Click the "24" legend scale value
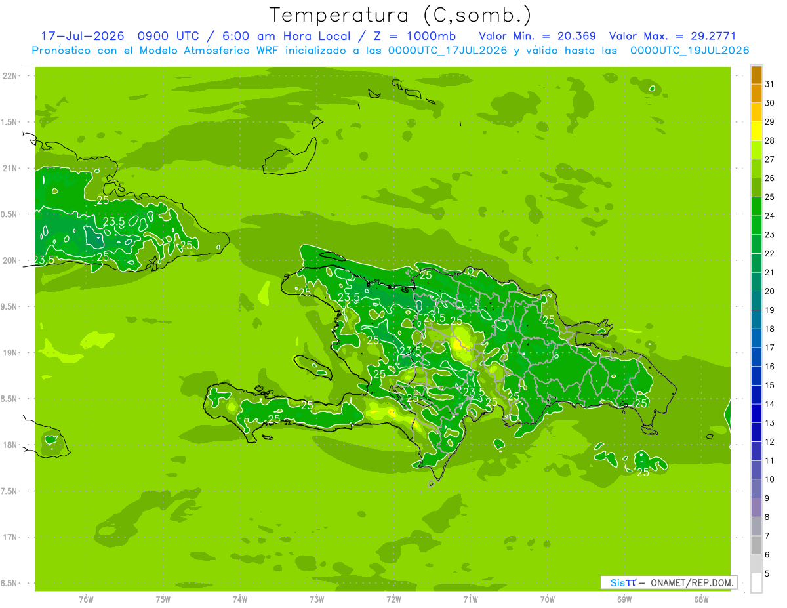Image resolution: width=787 pixels, height=608 pixels. (769, 216)
